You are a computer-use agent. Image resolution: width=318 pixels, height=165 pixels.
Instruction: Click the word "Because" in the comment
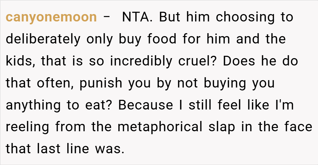146,105
